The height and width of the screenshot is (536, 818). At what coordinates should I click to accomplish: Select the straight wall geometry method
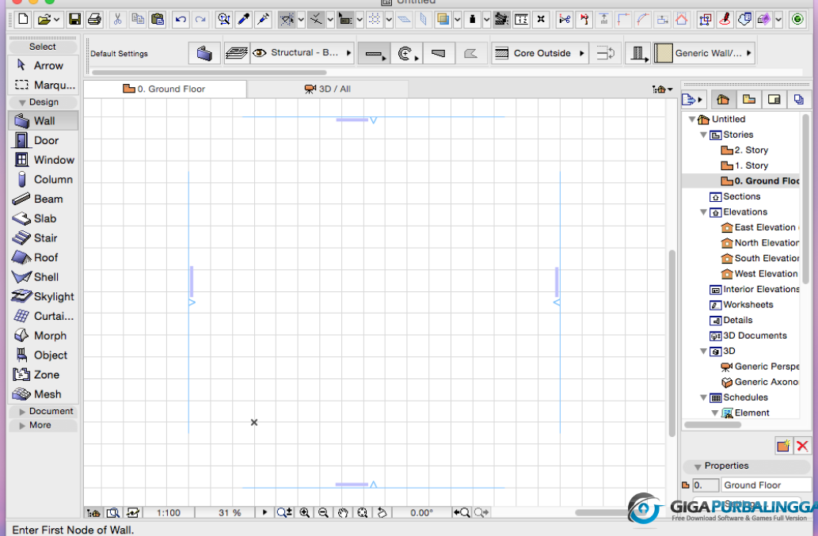tap(374, 53)
